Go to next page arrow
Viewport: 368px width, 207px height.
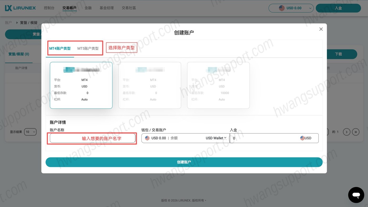[x=347, y=132]
